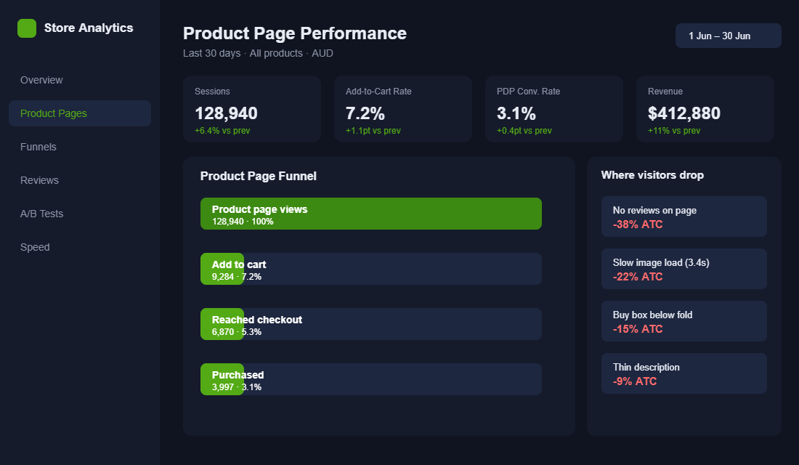Select the Add to cart funnel bar
This screenshot has height=465, width=799.
tap(371, 269)
